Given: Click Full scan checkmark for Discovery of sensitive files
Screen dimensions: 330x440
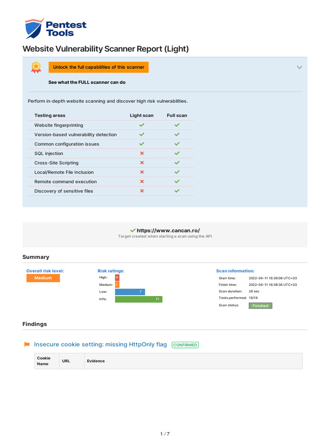Looking at the screenshot, I should [x=177, y=191].
